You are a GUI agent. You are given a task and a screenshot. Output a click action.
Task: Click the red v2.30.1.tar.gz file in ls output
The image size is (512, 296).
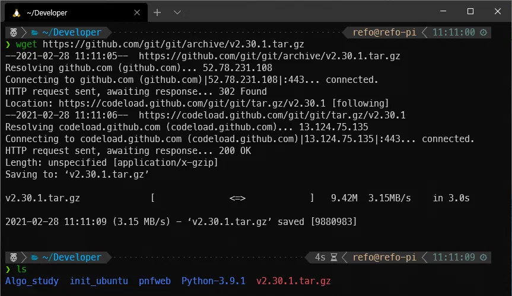pyautogui.click(x=293, y=281)
